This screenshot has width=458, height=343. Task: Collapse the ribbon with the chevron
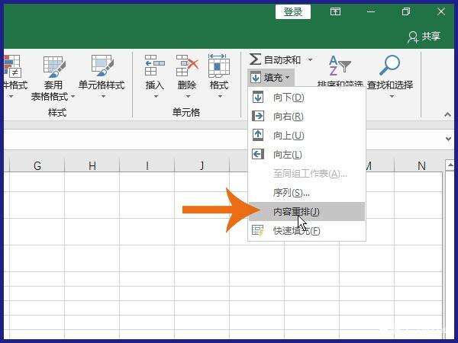[447, 114]
